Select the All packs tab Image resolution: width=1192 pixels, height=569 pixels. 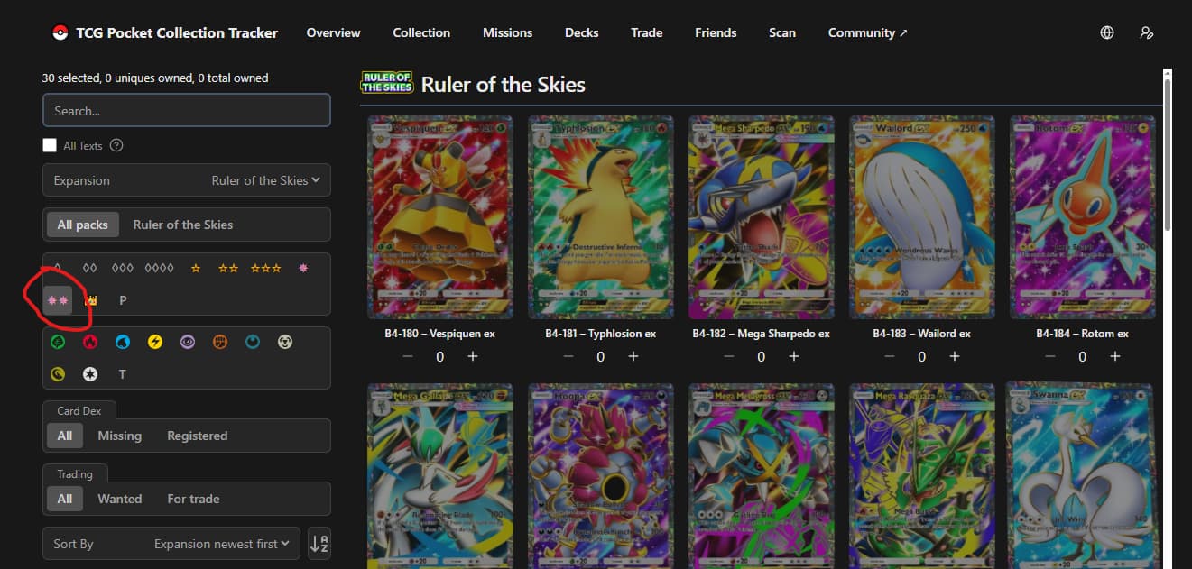click(82, 225)
